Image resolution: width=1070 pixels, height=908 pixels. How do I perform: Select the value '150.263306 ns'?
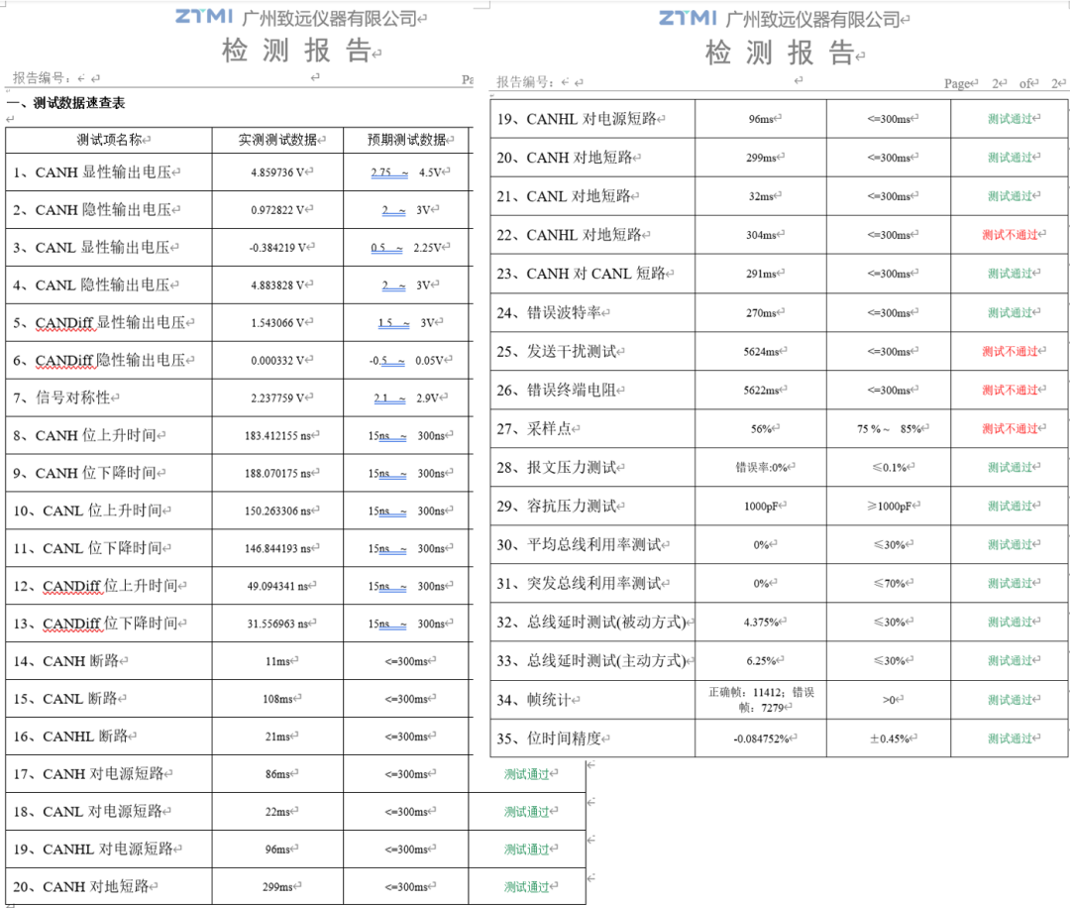pyautogui.click(x=277, y=511)
